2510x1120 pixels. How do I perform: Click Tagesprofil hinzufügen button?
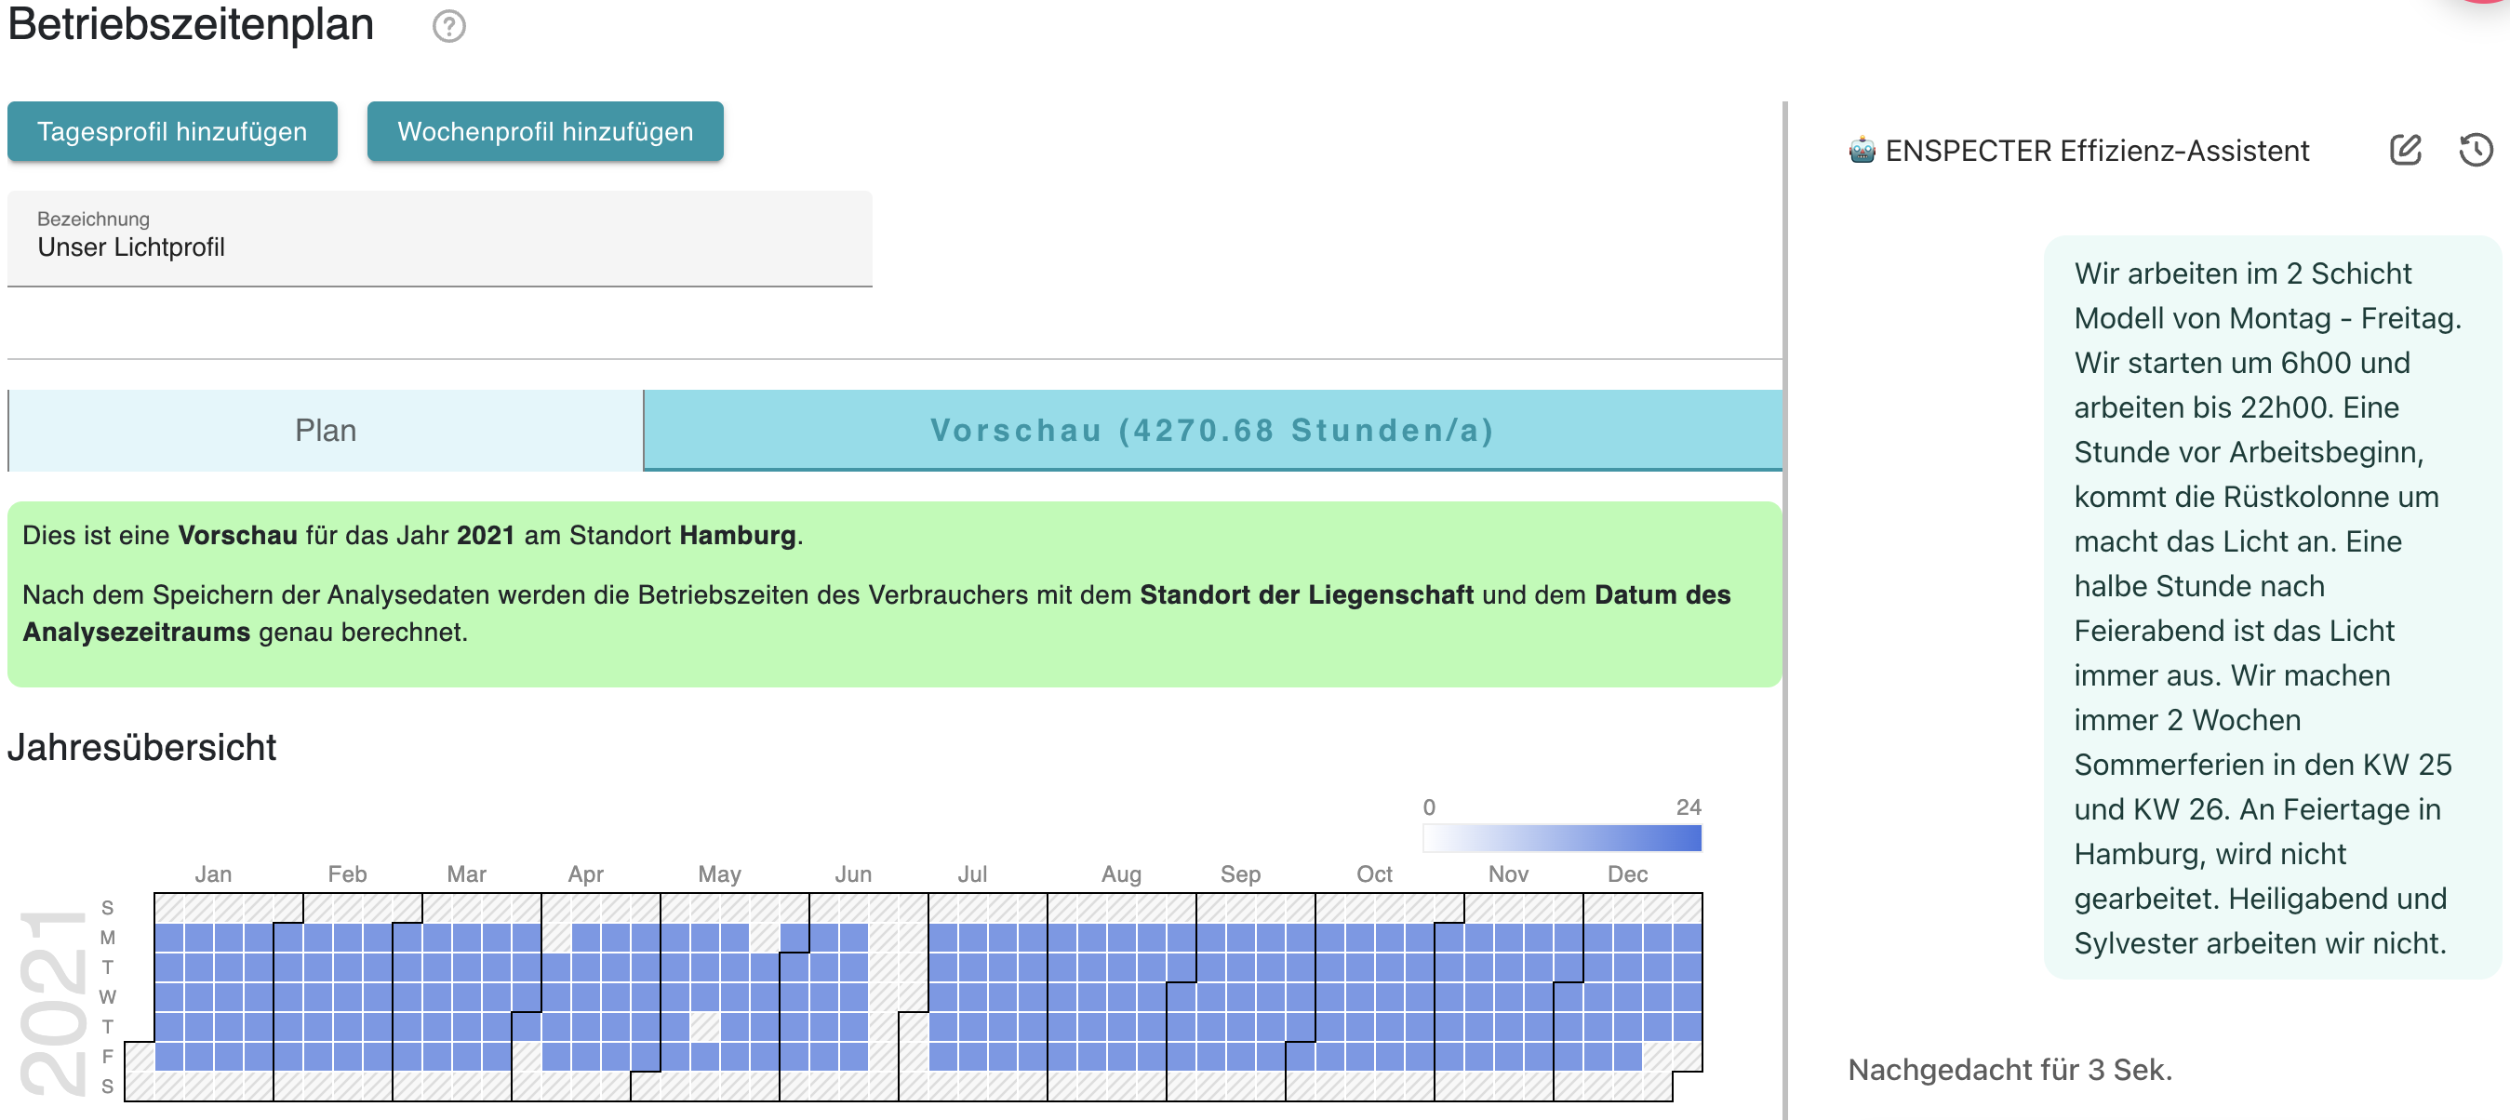click(x=172, y=131)
